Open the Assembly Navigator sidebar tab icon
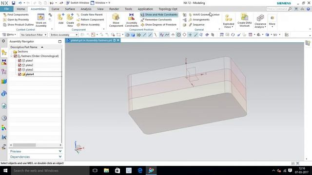This screenshot has height=175, width=312. point(4,52)
